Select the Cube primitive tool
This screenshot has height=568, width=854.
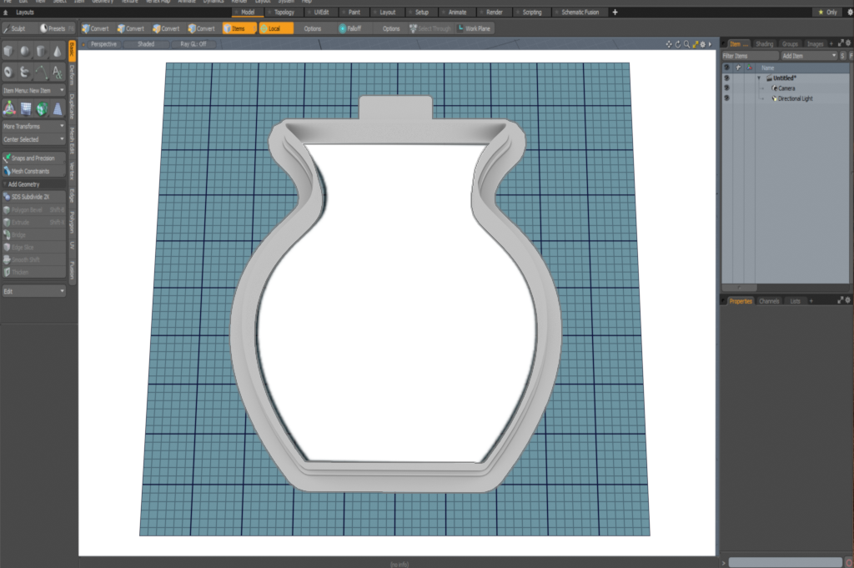(9, 52)
